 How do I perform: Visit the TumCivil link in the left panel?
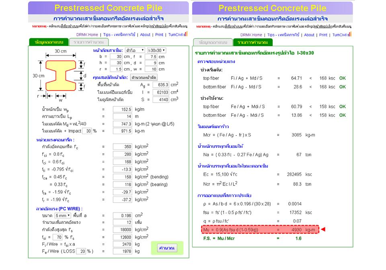point(176,35)
